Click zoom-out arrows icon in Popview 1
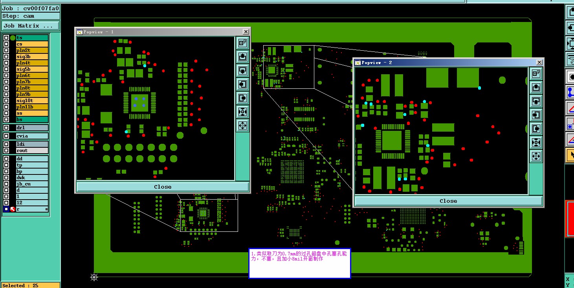This screenshot has width=574, height=288. 242,126
